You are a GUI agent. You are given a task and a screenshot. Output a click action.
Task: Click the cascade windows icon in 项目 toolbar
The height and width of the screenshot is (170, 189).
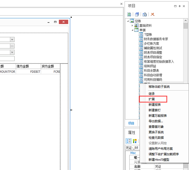point(137,14)
